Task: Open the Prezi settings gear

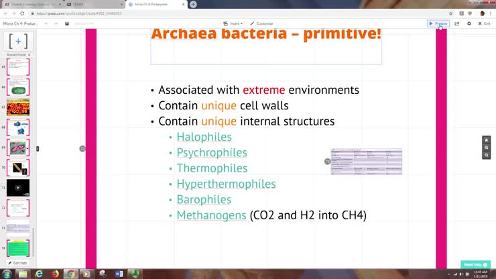Action: point(469,23)
